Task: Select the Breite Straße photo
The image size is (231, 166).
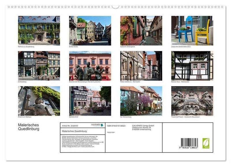Action: 90,30
